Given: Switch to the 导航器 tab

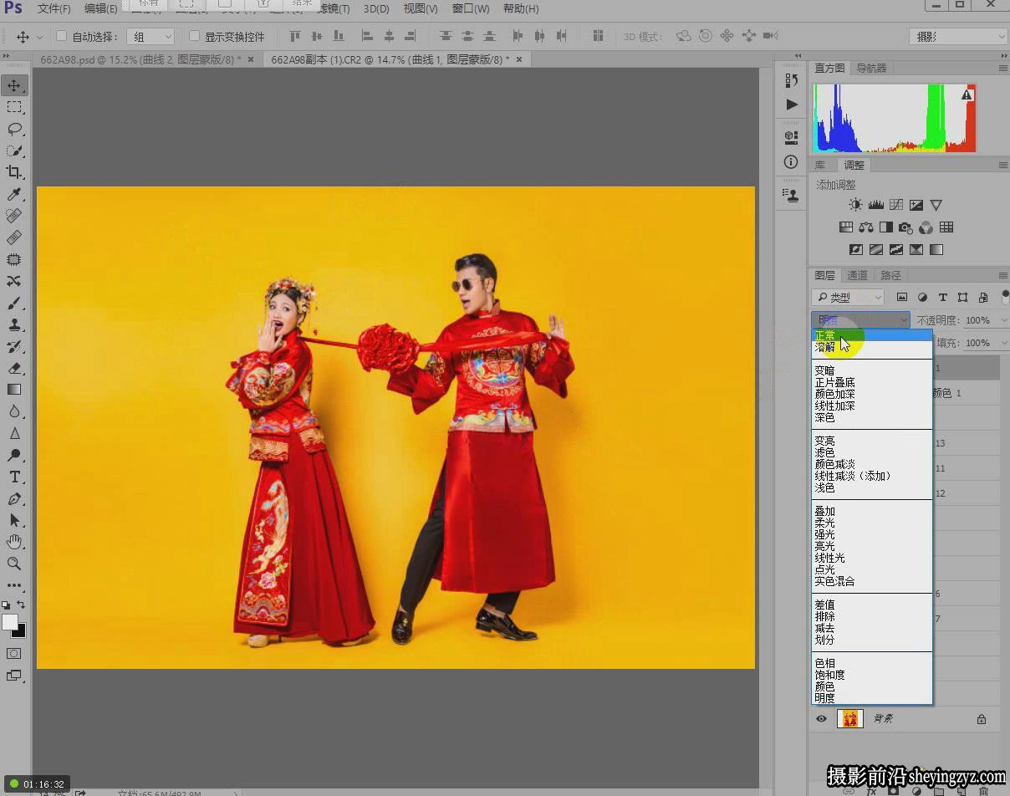Looking at the screenshot, I should (871, 69).
